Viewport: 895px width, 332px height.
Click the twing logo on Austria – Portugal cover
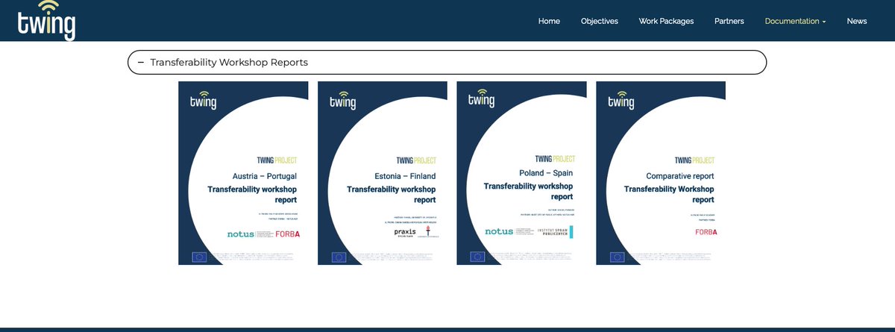(x=203, y=99)
